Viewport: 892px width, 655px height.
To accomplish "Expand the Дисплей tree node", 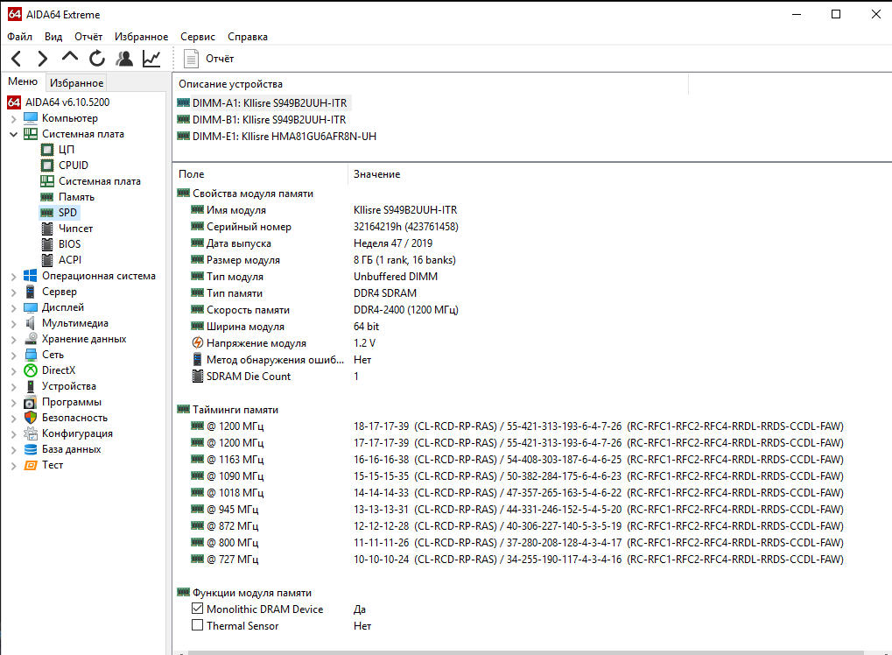I will pos(14,308).
